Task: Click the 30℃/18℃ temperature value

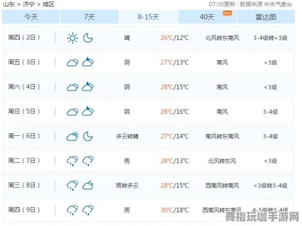Action: pos(174,210)
